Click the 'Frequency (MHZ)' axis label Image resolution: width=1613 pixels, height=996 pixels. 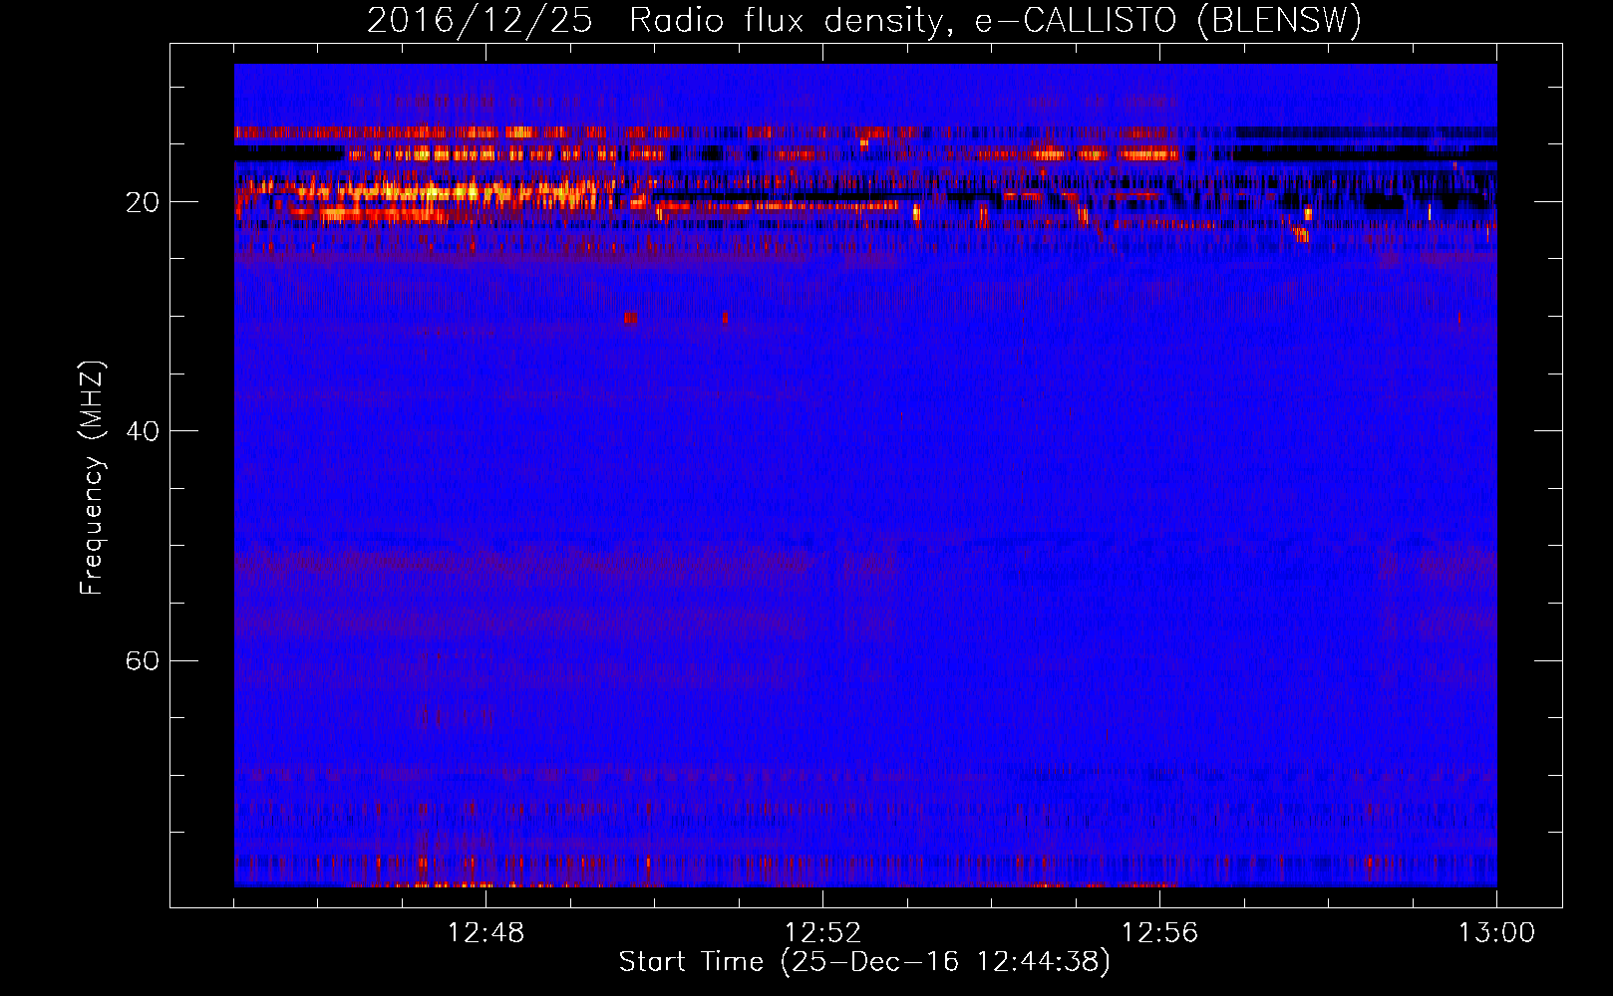pyautogui.click(x=92, y=478)
